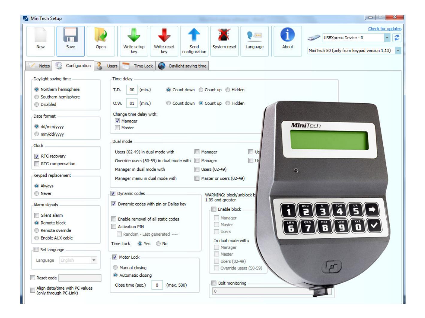Go to the Time Lock tab

[137, 66]
